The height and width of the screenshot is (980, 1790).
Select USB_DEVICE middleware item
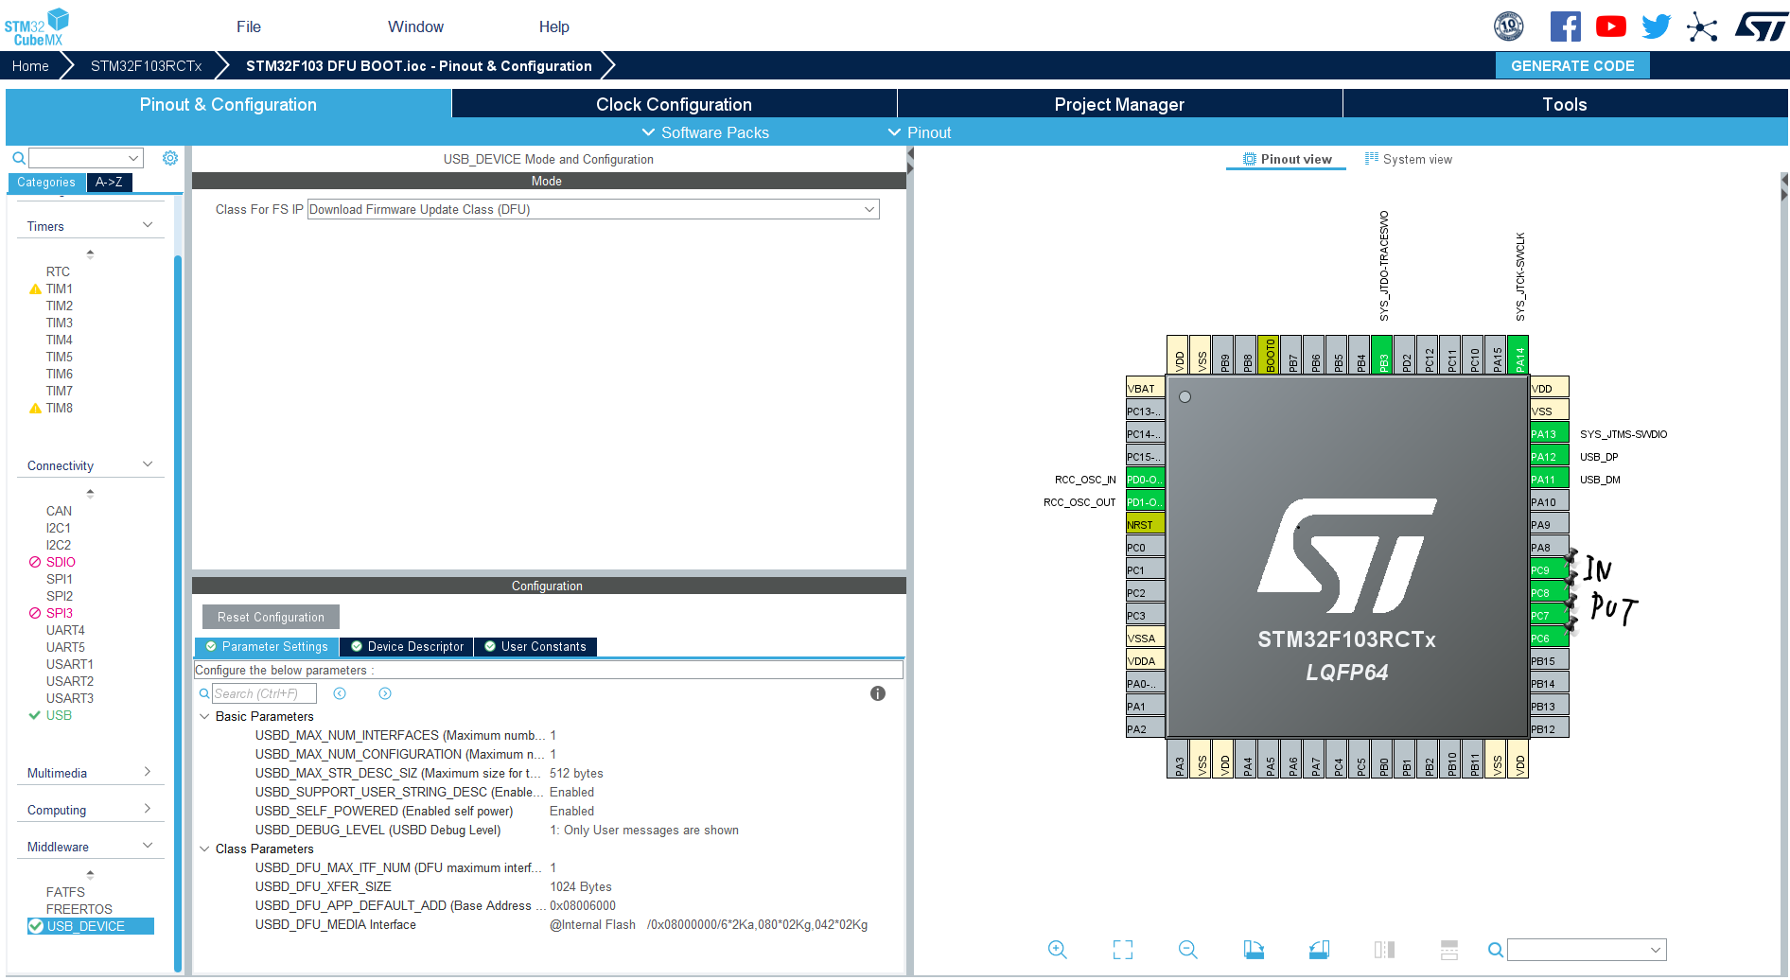[91, 926]
